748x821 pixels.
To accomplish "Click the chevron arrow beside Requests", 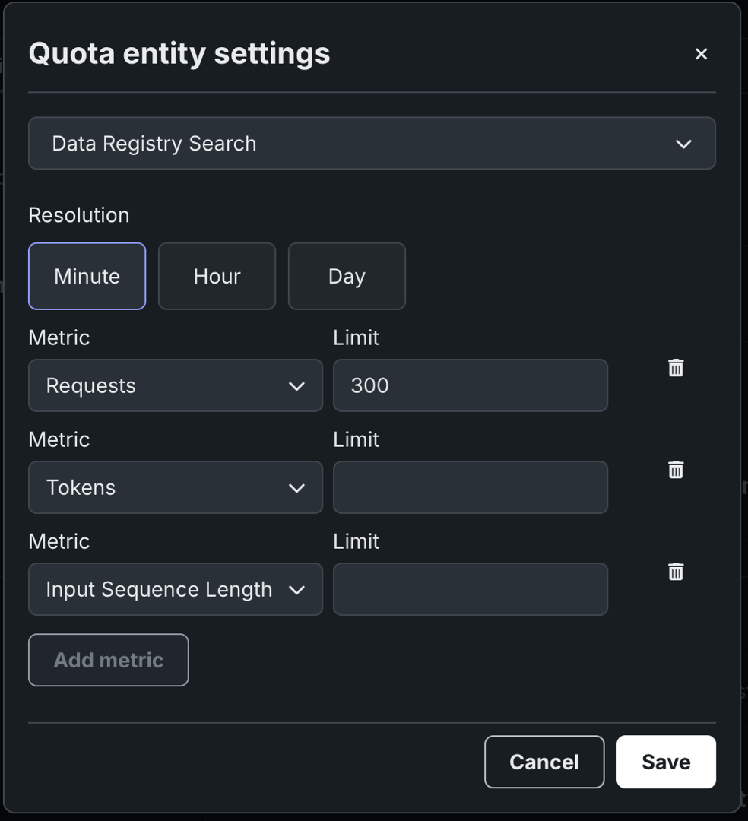I will coord(296,386).
